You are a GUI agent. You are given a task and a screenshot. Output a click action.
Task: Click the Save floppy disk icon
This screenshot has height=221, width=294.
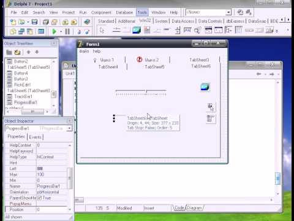click(x=34, y=22)
